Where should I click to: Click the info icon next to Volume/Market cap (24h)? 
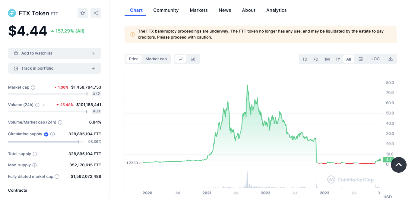click(60, 122)
